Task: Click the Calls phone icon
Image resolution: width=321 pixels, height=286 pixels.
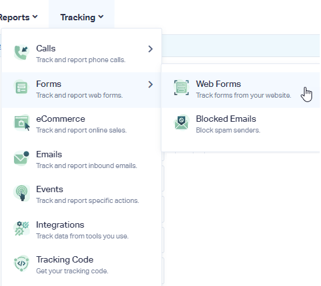Action: coord(22,52)
